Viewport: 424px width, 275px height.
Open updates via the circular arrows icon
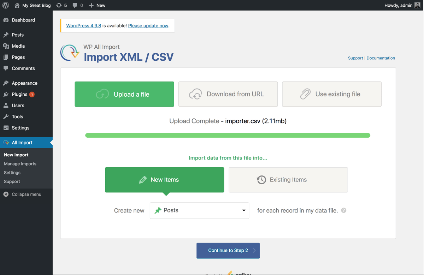click(x=59, y=5)
